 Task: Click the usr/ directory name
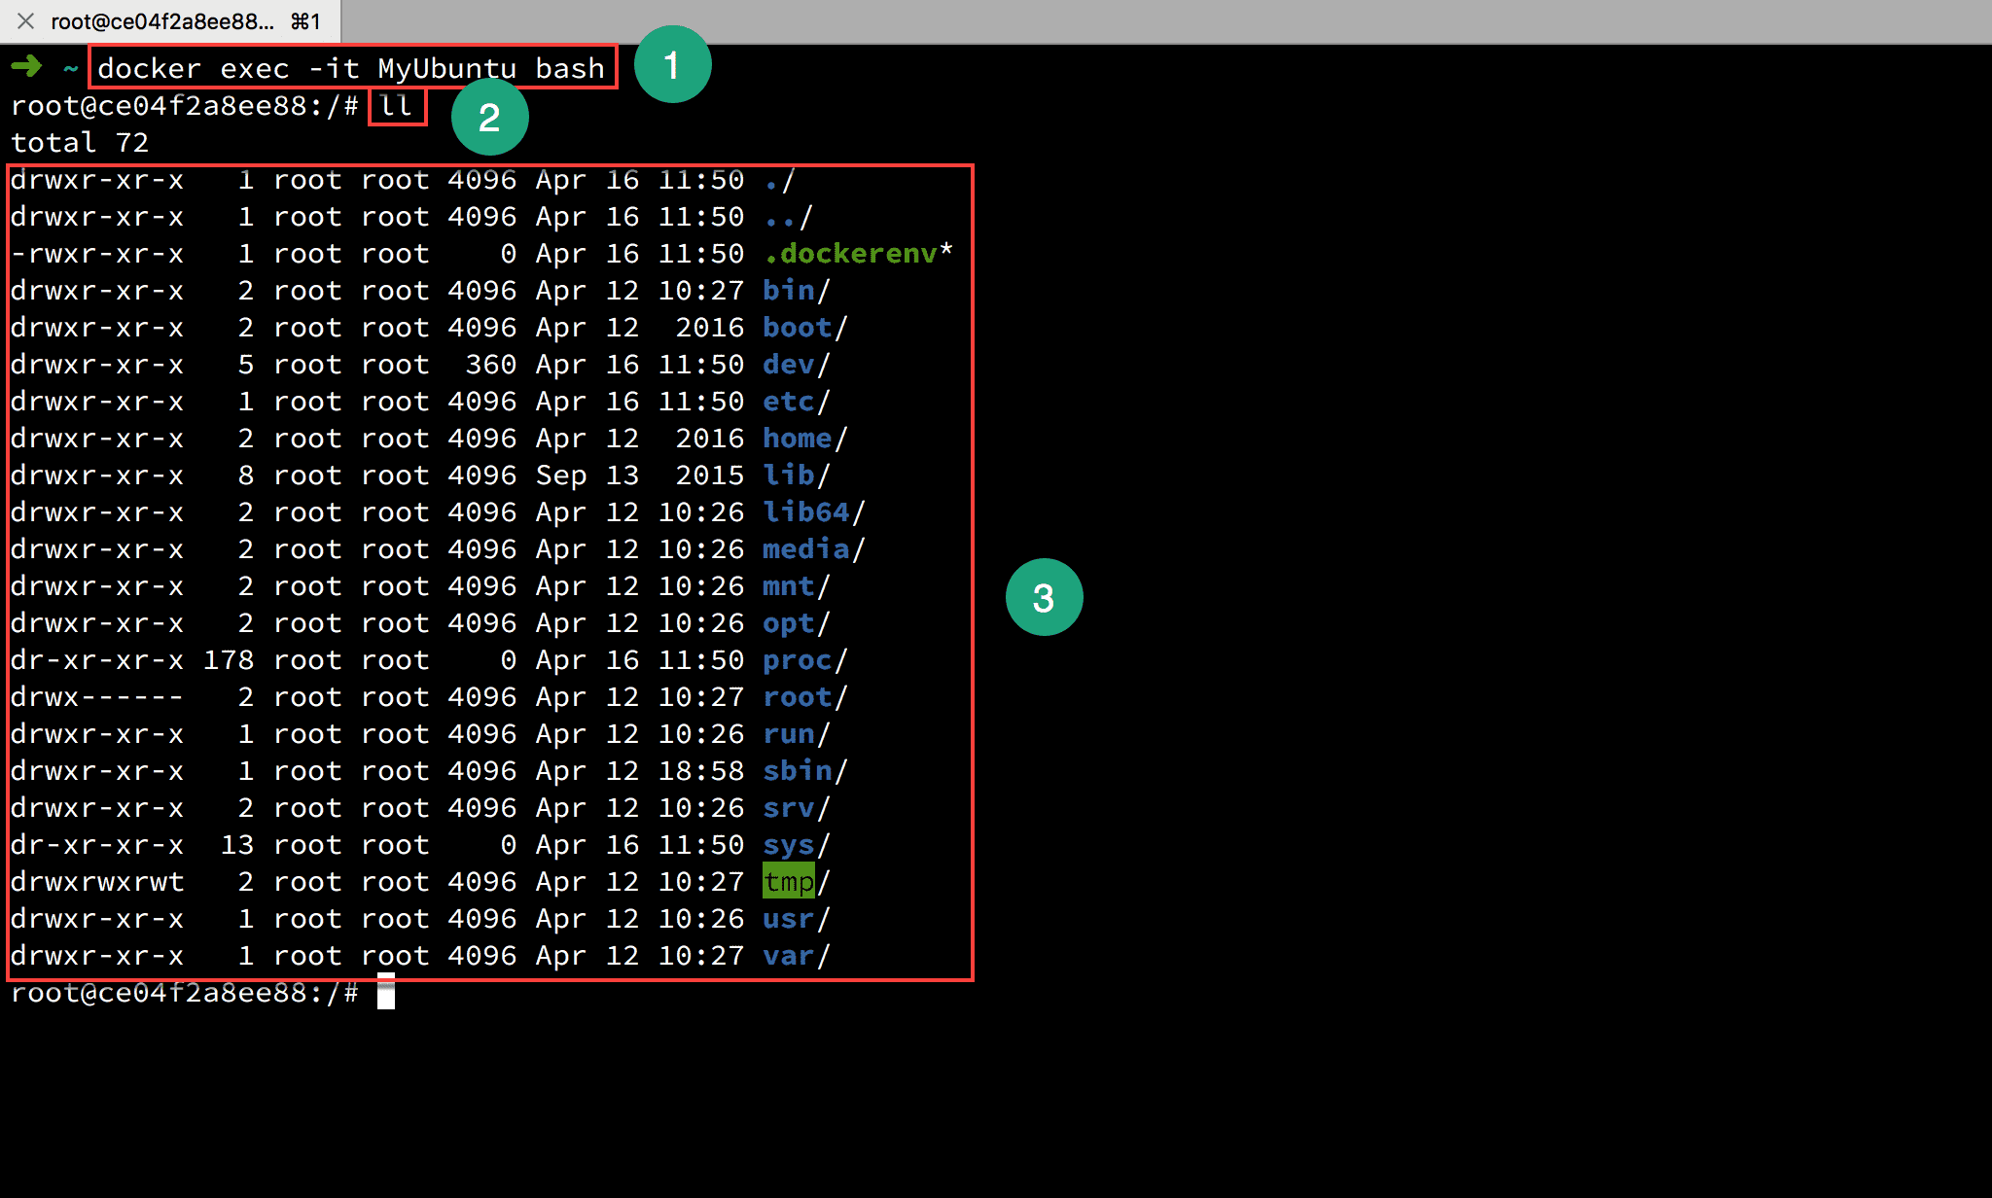coord(797,919)
